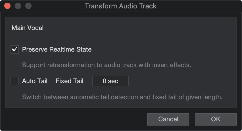Confirm the transform with OK

(x=216, y=119)
